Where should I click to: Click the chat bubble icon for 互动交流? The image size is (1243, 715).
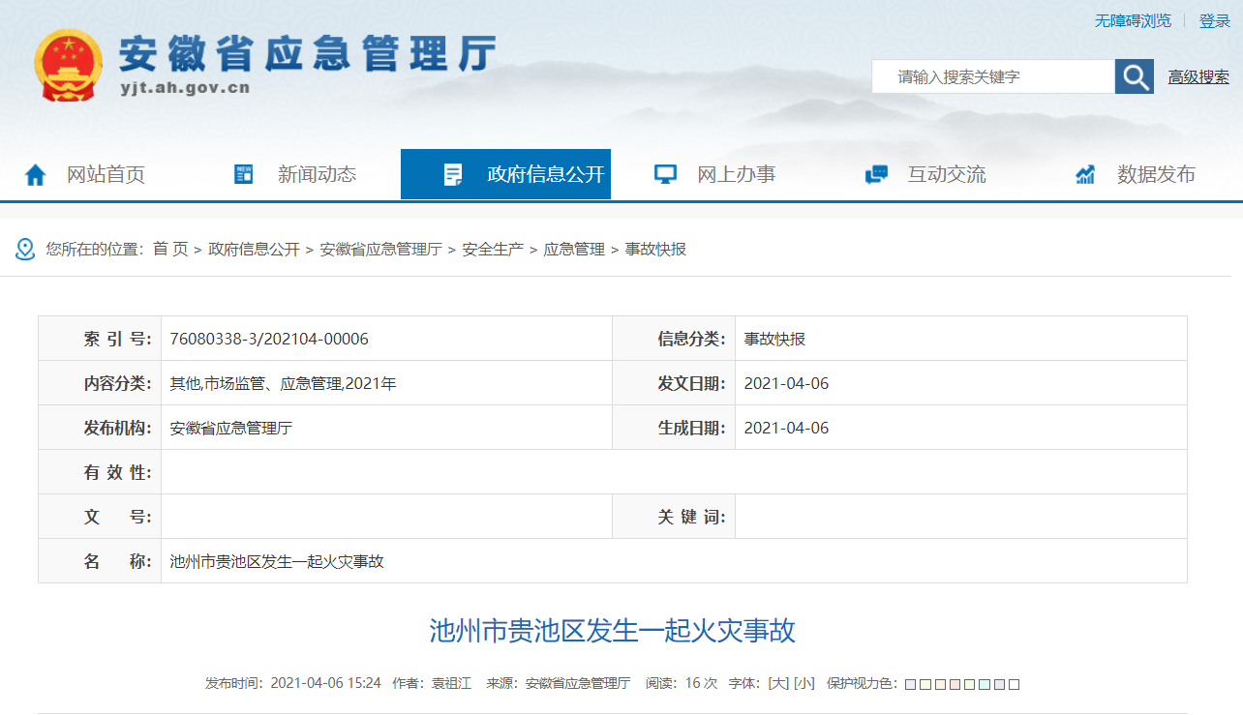click(x=876, y=174)
